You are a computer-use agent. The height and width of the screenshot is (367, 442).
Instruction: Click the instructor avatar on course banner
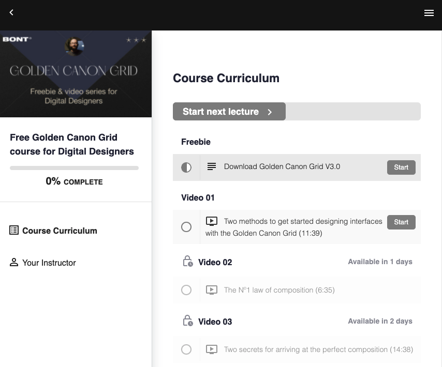coord(75,47)
